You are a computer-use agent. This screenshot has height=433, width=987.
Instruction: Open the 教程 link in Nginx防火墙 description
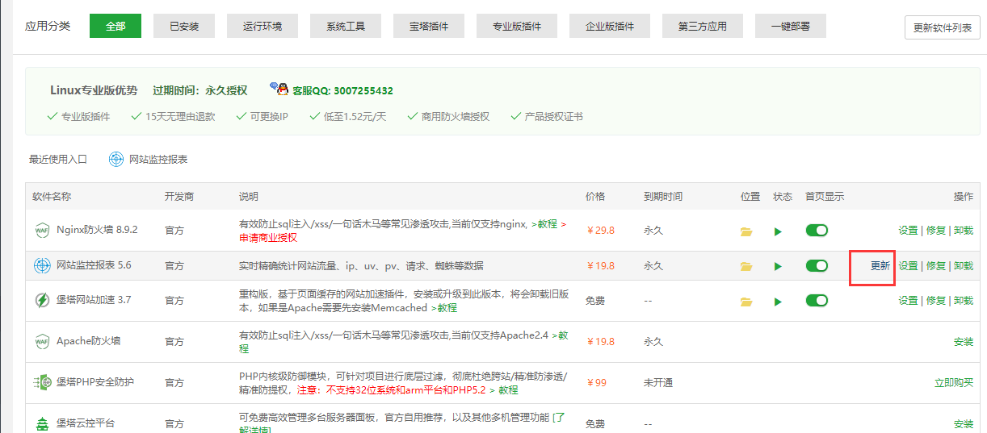tap(546, 224)
